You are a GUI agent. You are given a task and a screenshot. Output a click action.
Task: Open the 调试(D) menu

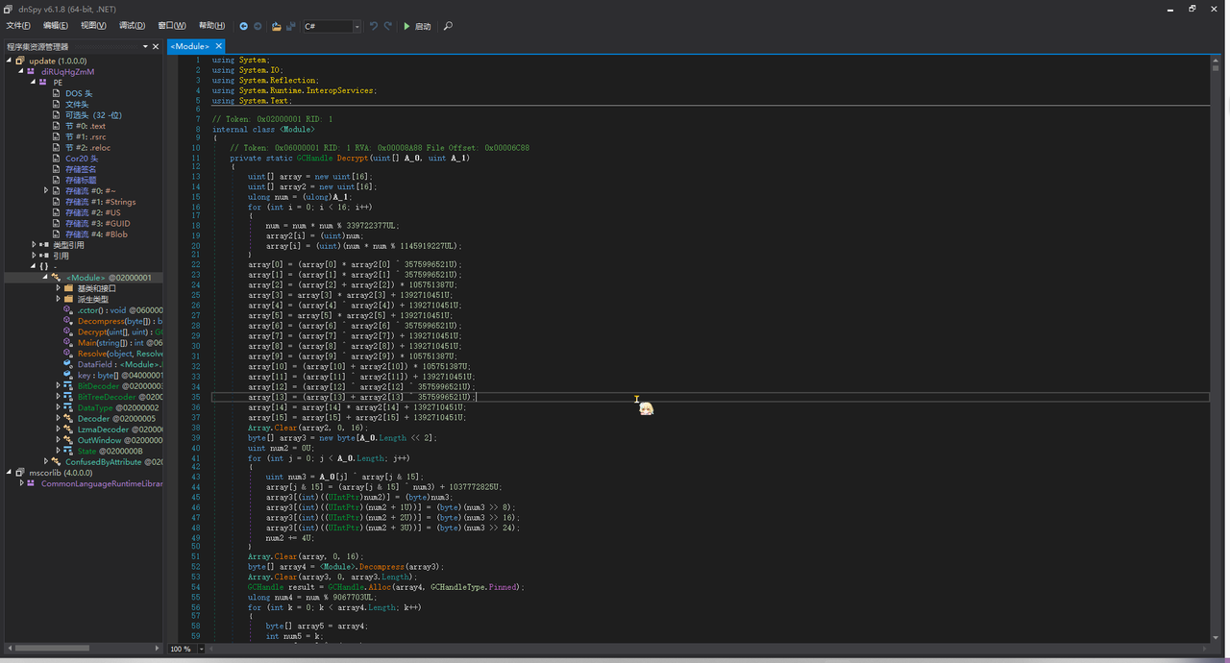pos(132,26)
